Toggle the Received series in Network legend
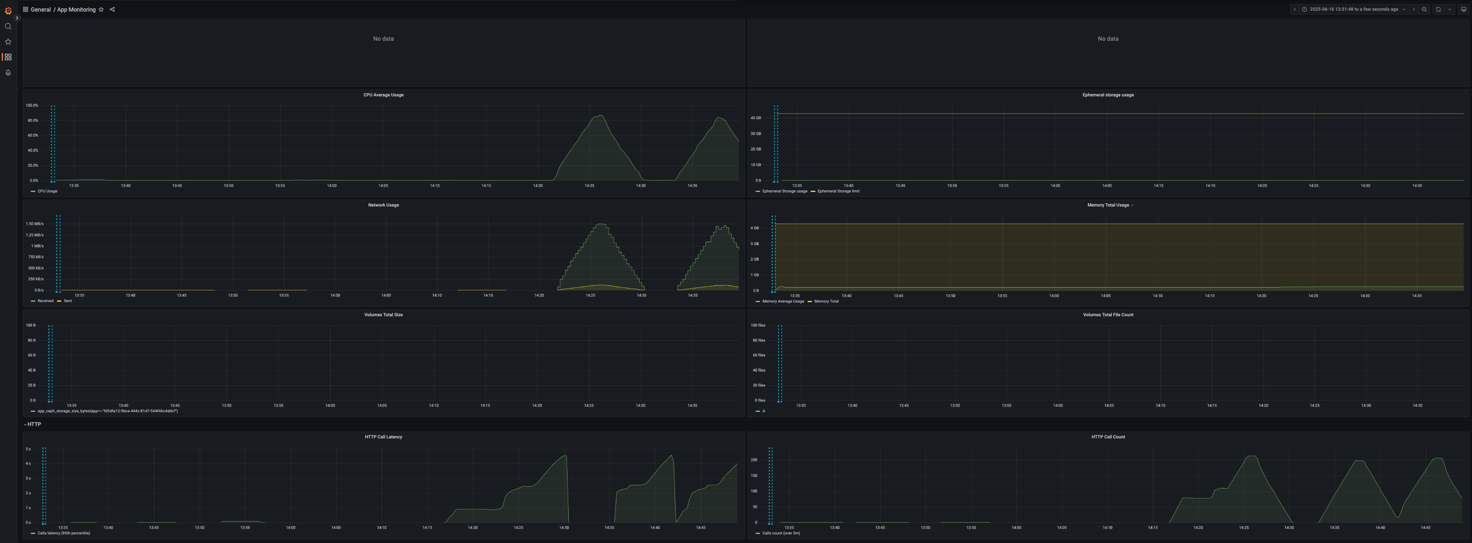 tap(46, 301)
